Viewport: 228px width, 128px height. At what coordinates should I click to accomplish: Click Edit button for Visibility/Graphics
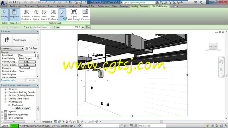pyautogui.click(x=27, y=62)
